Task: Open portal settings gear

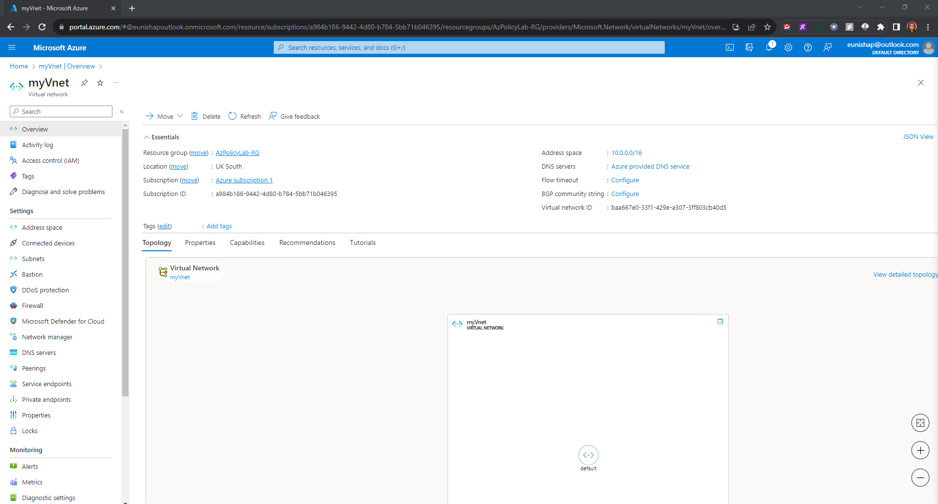Action: click(x=788, y=47)
